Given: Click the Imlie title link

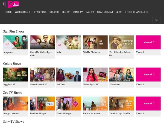Looking at the screenshot, I should (x=59, y=52).
